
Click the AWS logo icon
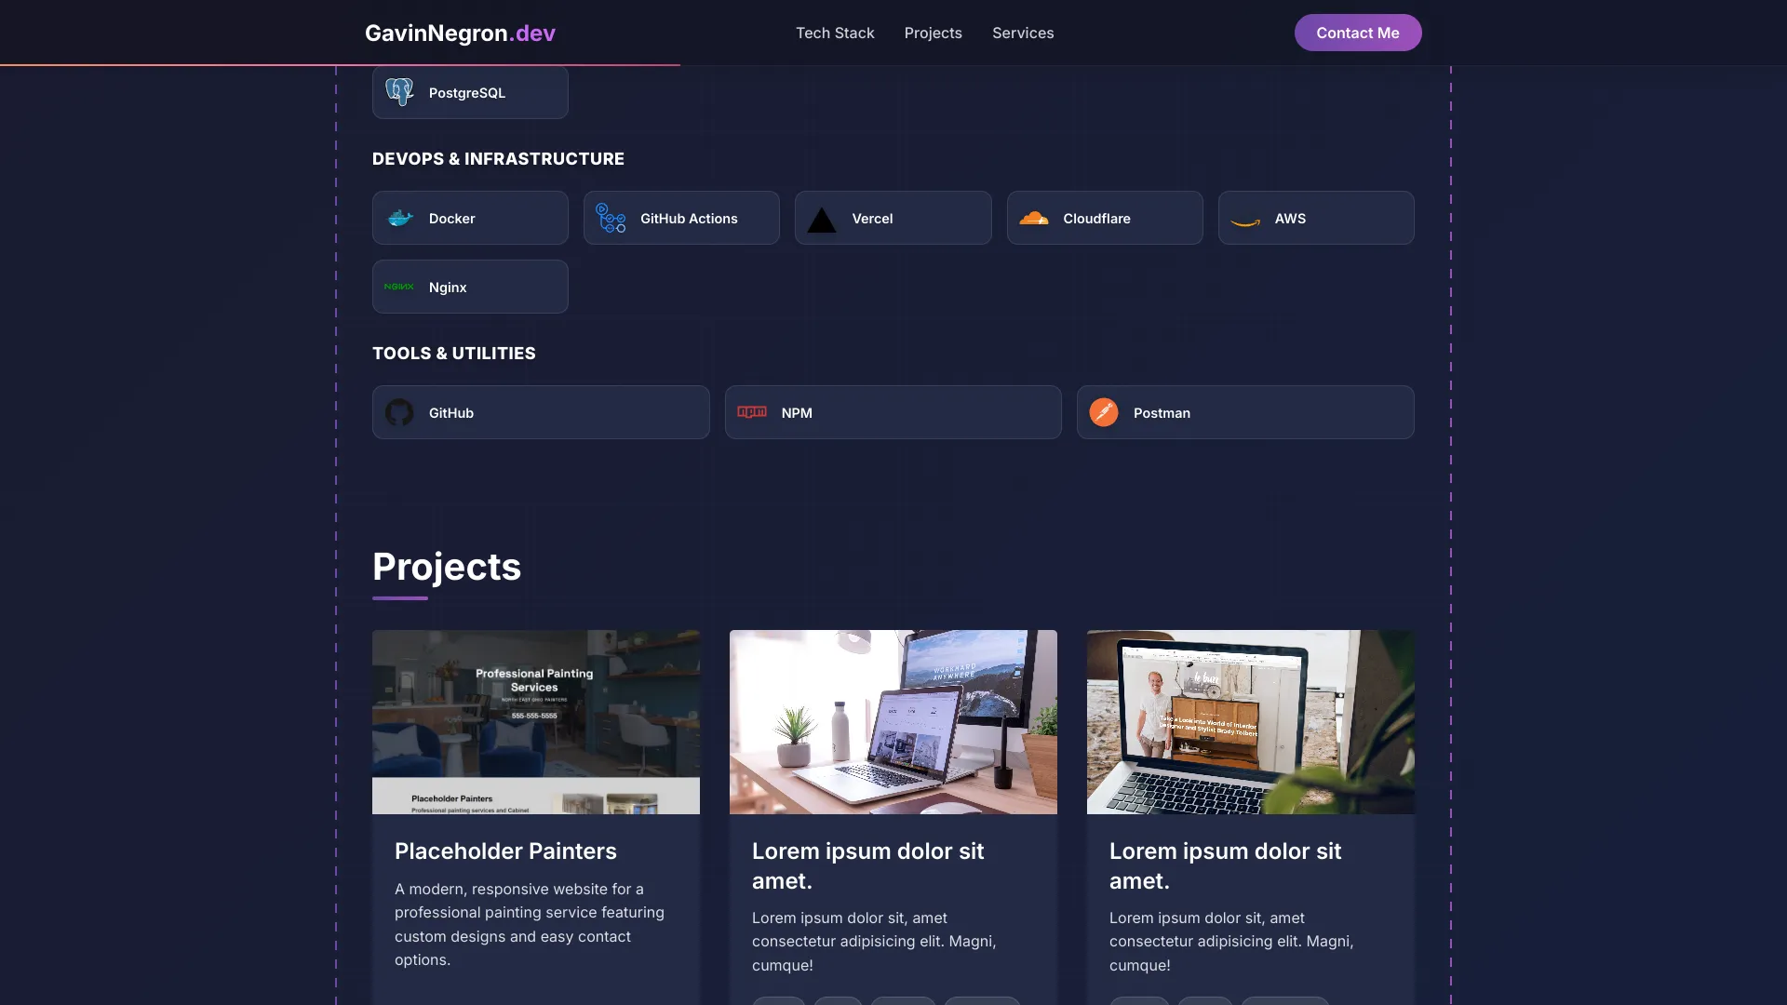pyautogui.click(x=1244, y=221)
